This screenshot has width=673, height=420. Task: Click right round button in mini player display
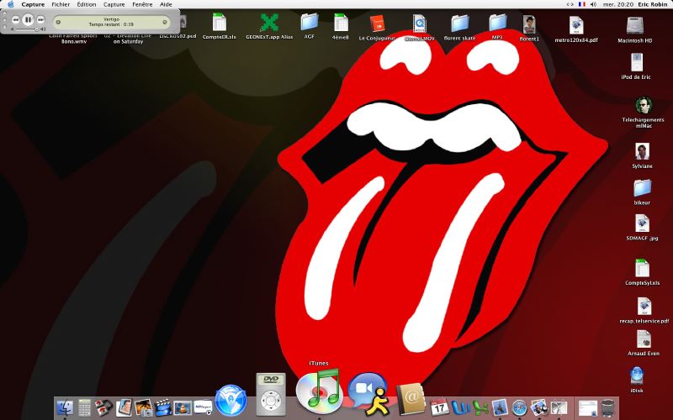point(165,22)
